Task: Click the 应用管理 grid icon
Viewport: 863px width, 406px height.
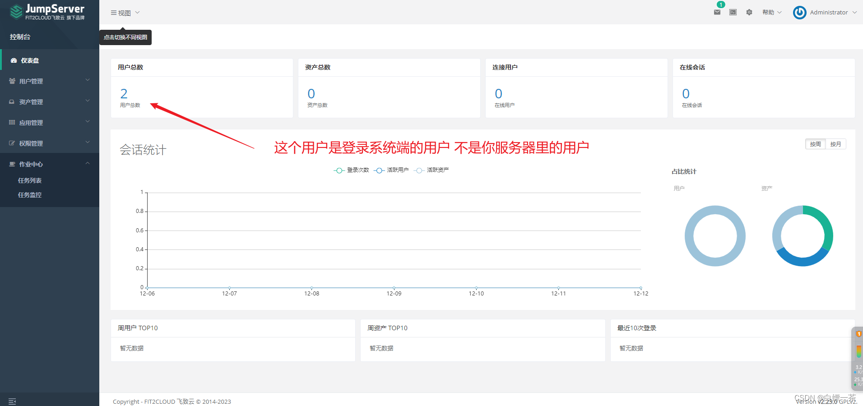Action: [12, 123]
